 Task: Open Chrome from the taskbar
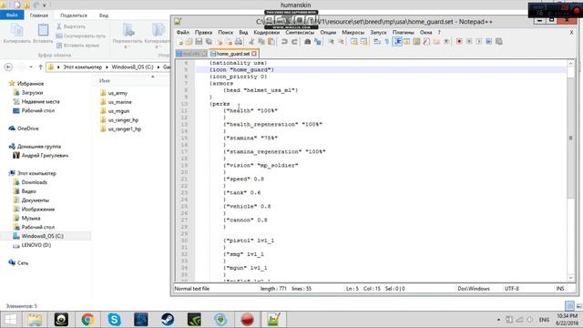[x=87, y=320]
